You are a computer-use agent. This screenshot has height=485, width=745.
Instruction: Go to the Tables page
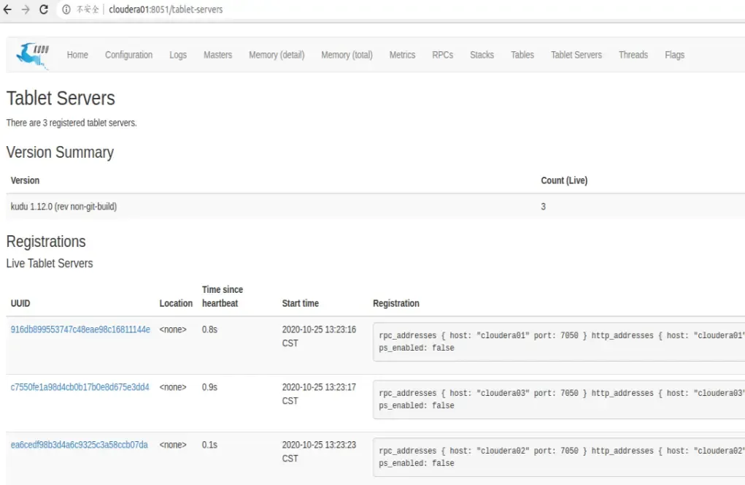click(522, 55)
